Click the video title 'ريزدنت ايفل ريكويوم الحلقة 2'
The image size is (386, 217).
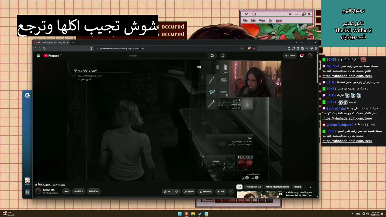tap(50, 185)
